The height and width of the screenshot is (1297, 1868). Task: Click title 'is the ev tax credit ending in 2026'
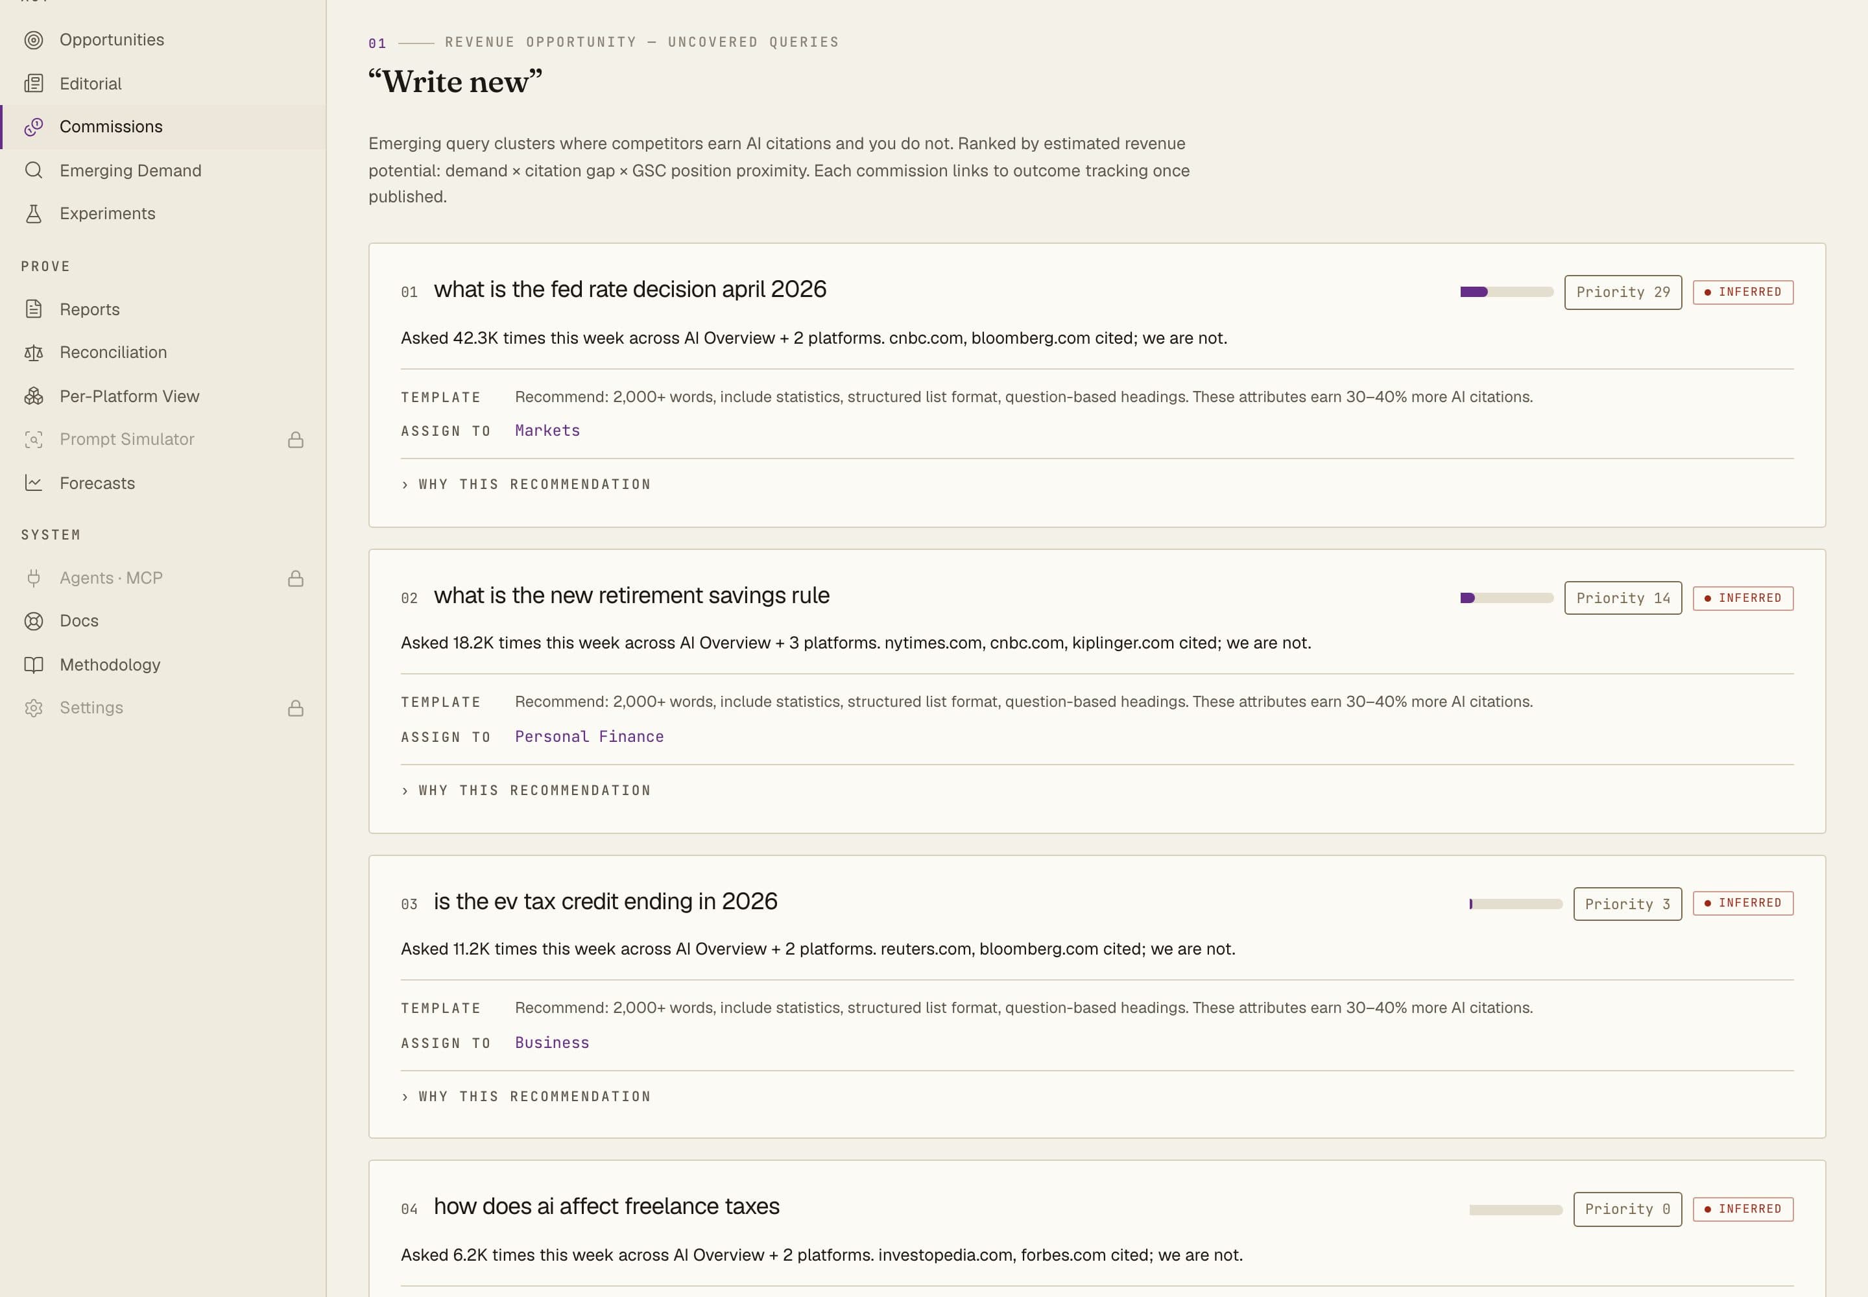point(606,901)
